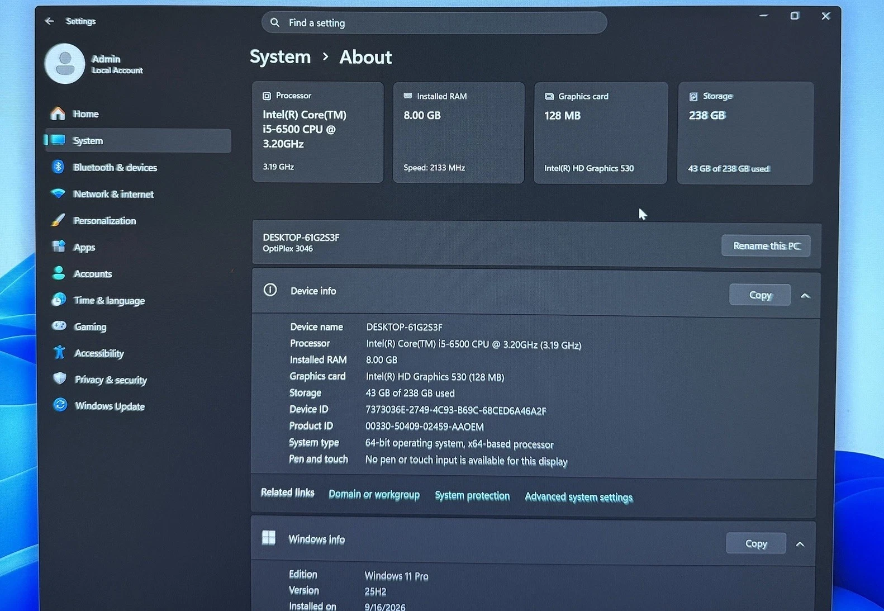Maximize the Settings window
Image resolution: width=884 pixels, height=611 pixels.
(795, 16)
